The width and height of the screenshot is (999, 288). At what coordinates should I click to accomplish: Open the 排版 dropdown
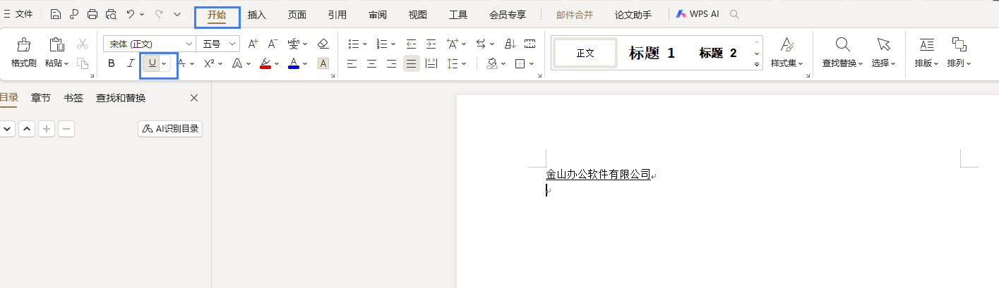(x=926, y=63)
